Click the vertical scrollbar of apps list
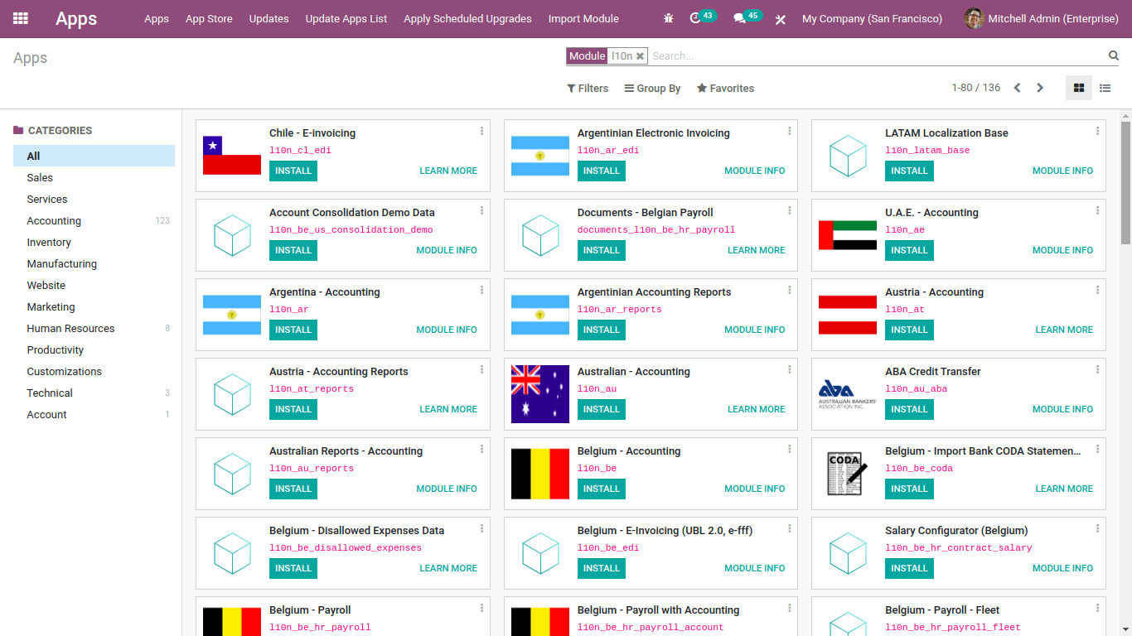The width and height of the screenshot is (1132, 636). pos(1125,182)
